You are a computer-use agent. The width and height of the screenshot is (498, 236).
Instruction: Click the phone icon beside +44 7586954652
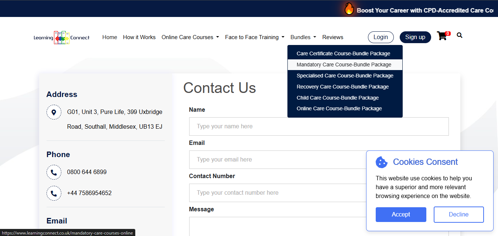coord(54,193)
